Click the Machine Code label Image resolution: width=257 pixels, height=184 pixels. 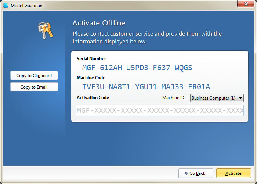point(91,78)
